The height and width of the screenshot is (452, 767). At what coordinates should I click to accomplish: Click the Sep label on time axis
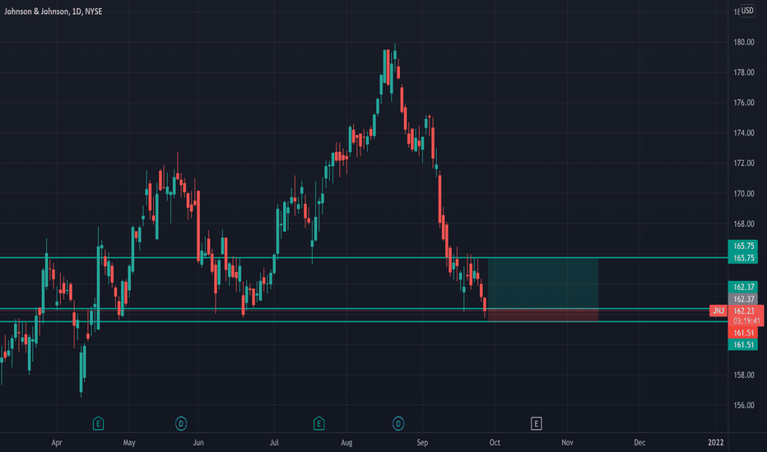(422, 443)
